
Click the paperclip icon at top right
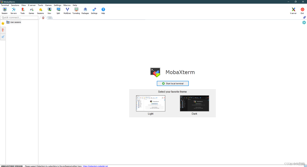pyautogui.click(x=304, y=17)
